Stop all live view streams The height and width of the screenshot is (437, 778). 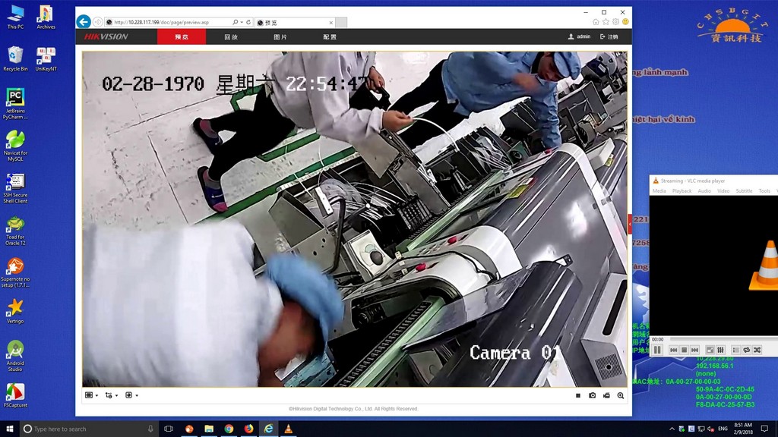coord(578,395)
